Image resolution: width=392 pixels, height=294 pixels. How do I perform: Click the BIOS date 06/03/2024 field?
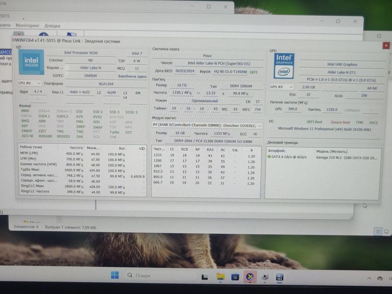[185, 71]
